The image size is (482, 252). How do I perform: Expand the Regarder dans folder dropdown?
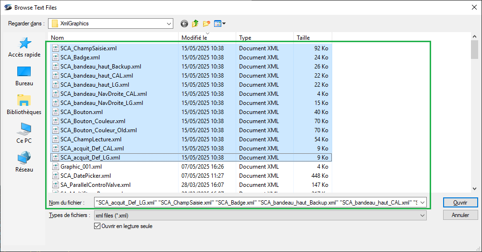click(169, 23)
